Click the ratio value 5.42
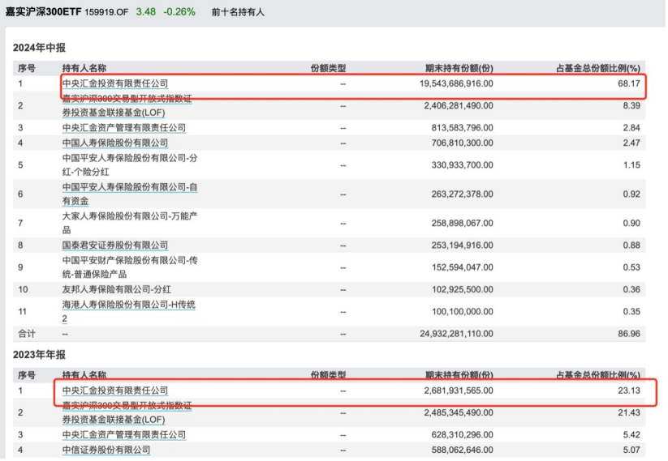 pos(631,434)
